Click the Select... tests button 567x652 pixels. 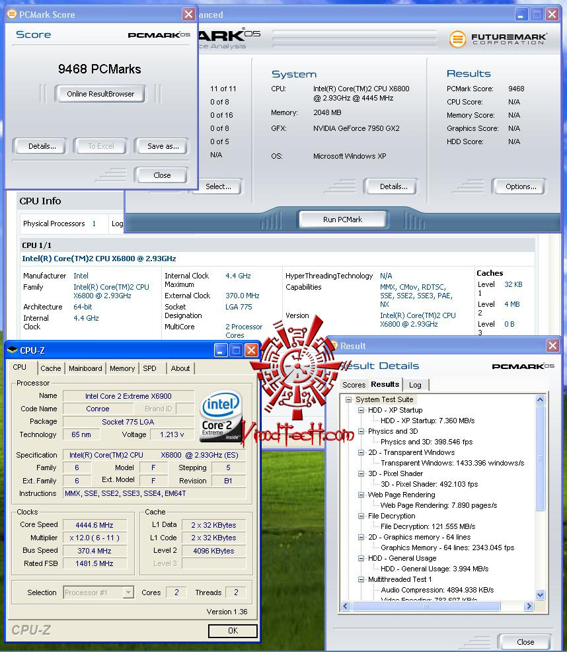[x=218, y=186]
